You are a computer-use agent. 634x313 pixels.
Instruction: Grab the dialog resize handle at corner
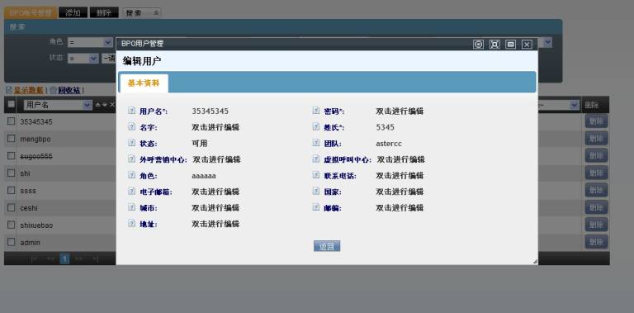pos(535,262)
